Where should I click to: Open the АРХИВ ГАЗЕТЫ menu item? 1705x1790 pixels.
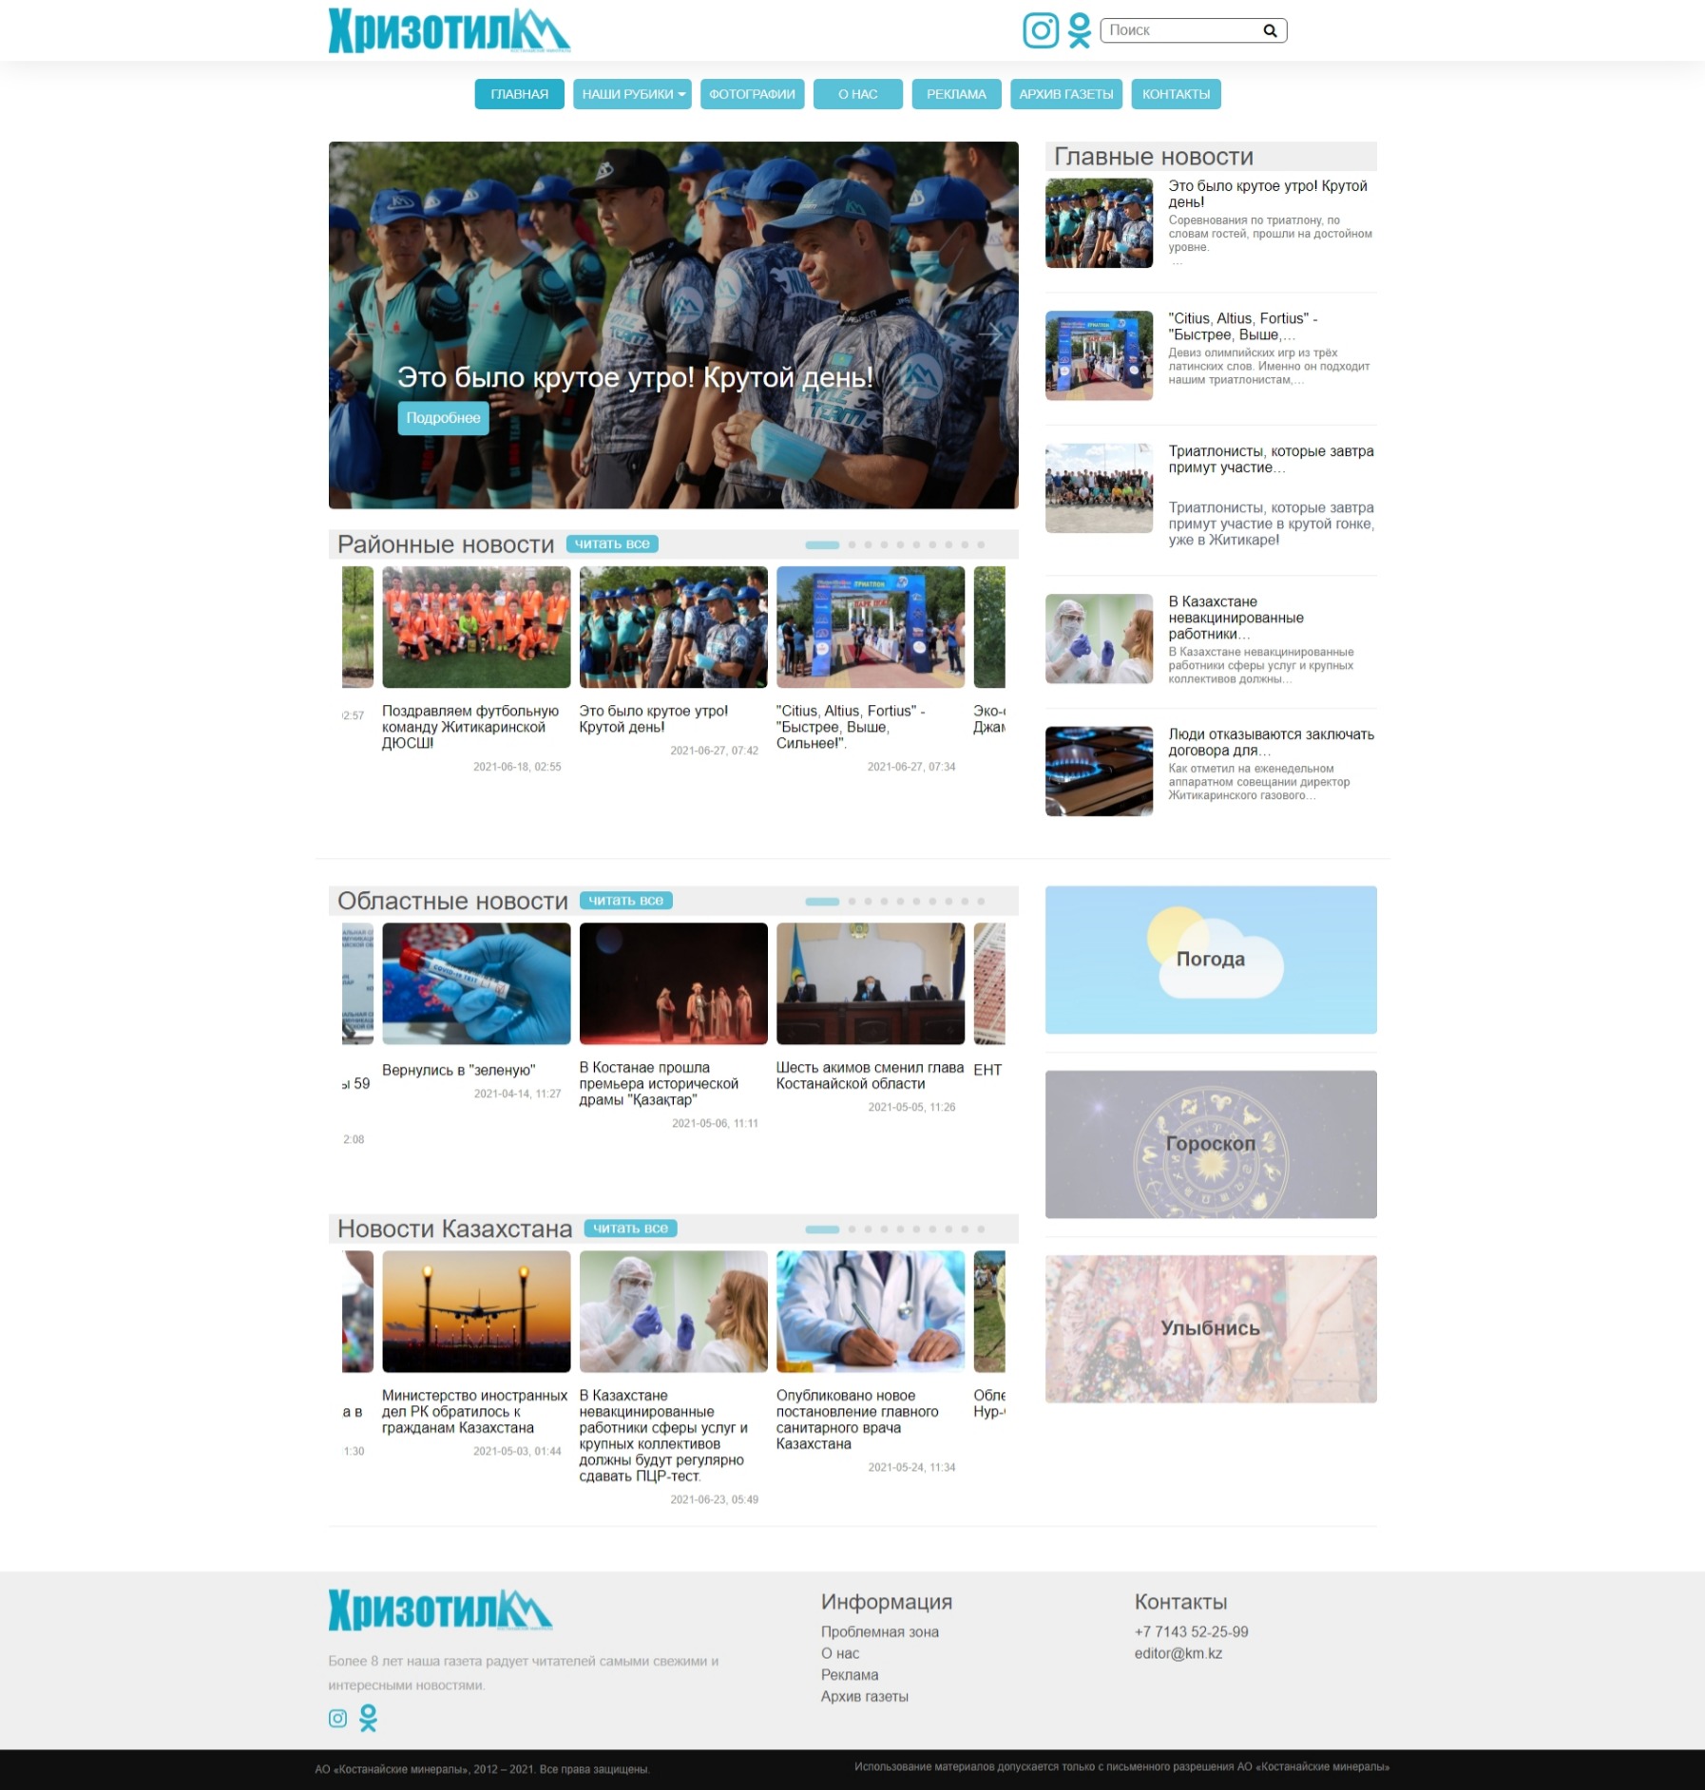click(1065, 94)
